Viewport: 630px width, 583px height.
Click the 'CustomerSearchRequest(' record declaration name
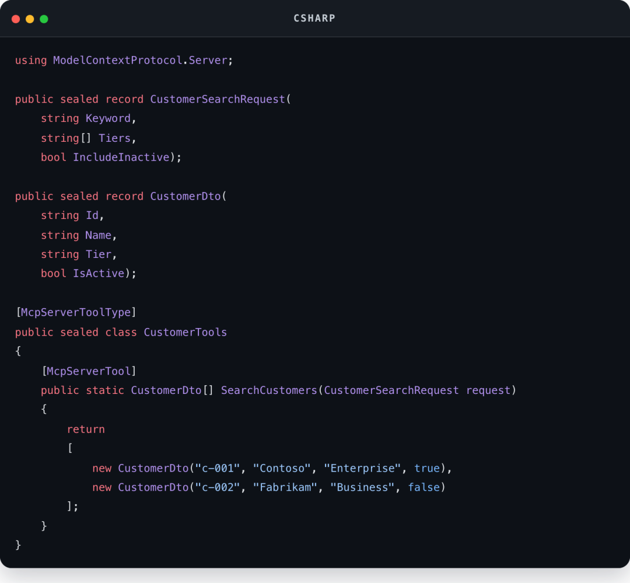pyautogui.click(x=220, y=99)
